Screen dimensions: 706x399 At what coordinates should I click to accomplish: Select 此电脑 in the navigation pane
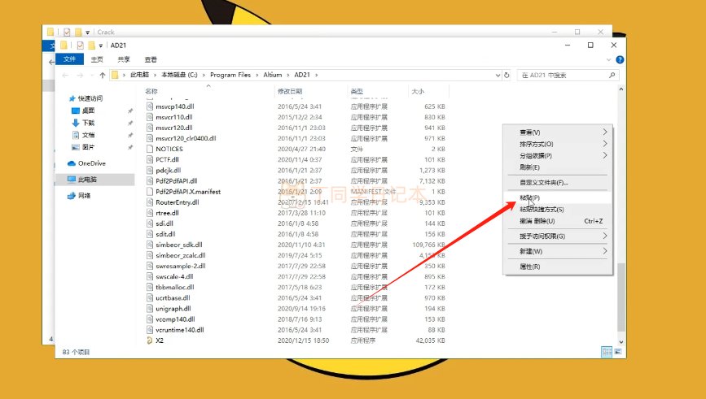click(x=88, y=180)
